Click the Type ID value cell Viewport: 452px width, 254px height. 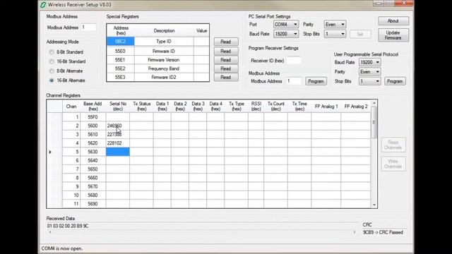coord(201,42)
